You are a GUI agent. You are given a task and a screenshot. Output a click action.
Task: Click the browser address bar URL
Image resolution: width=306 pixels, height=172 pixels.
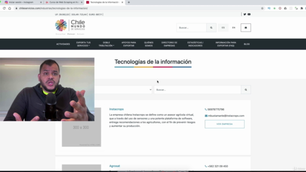click(53, 8)
